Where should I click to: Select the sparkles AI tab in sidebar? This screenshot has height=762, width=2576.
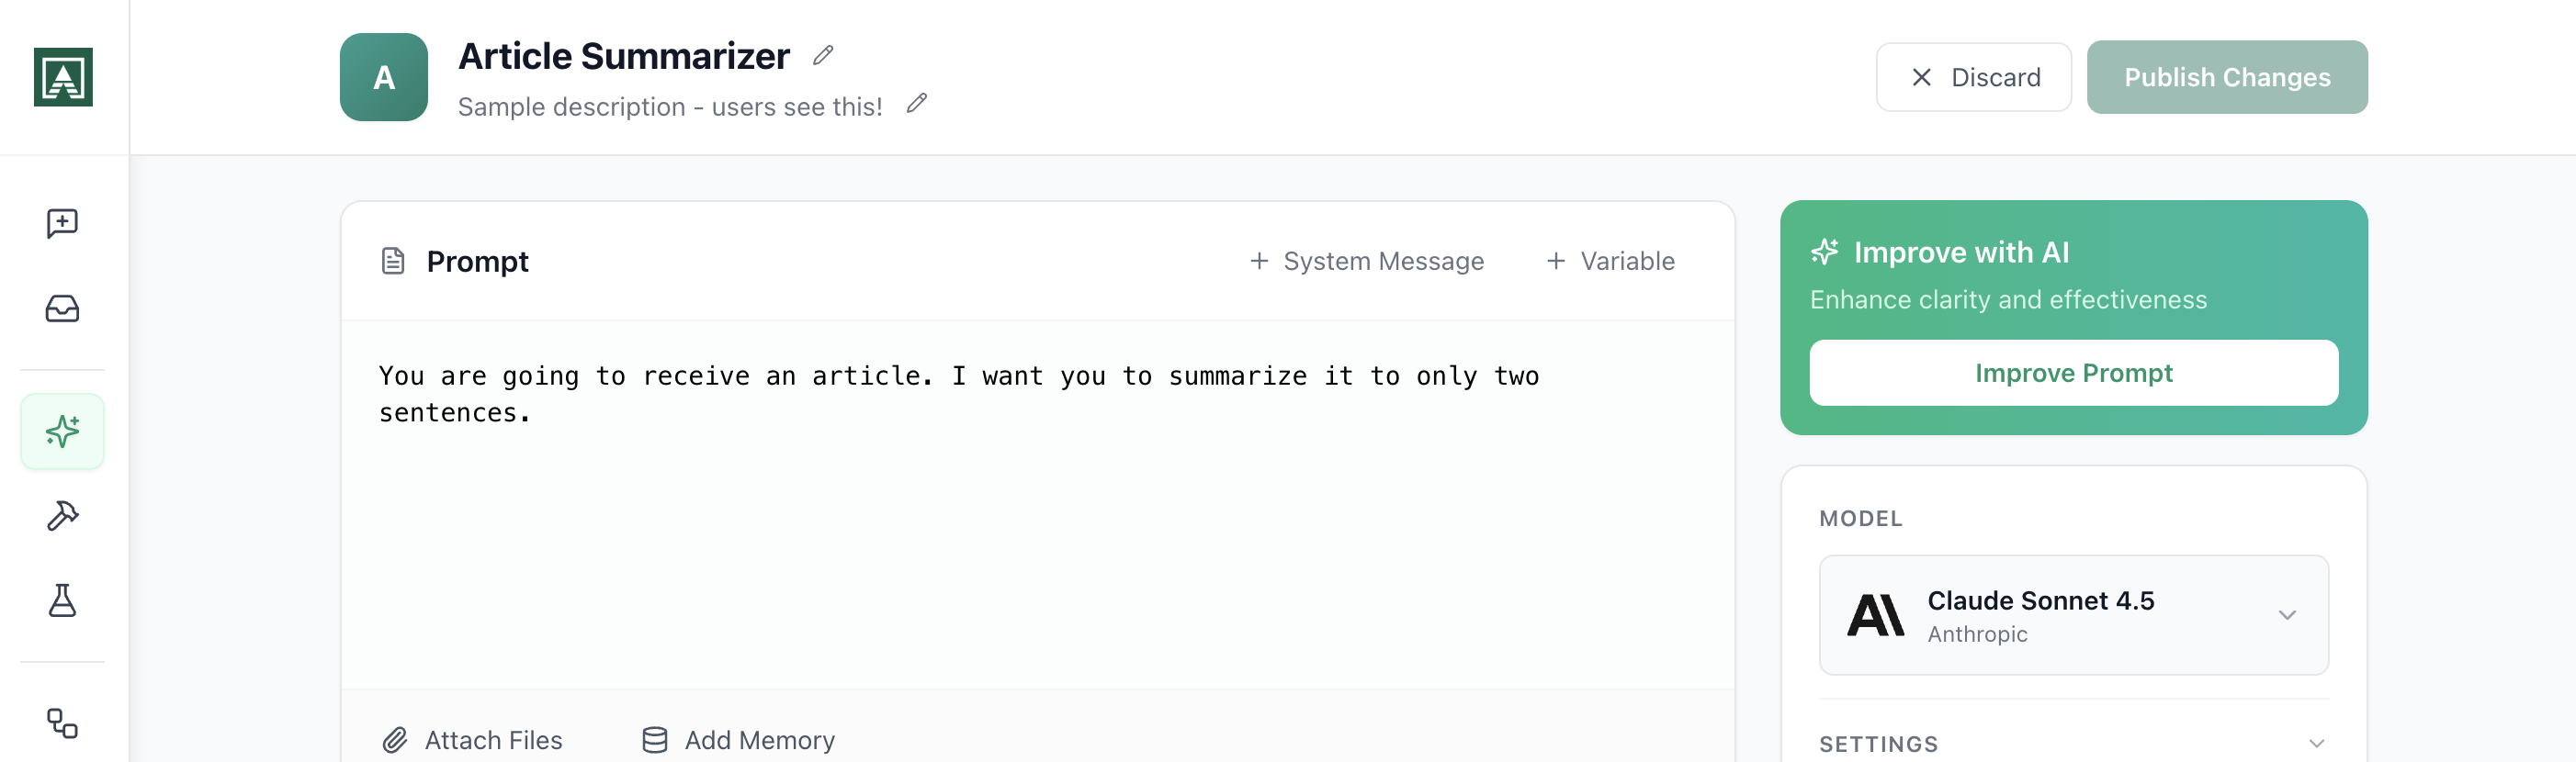coord(62,431)
